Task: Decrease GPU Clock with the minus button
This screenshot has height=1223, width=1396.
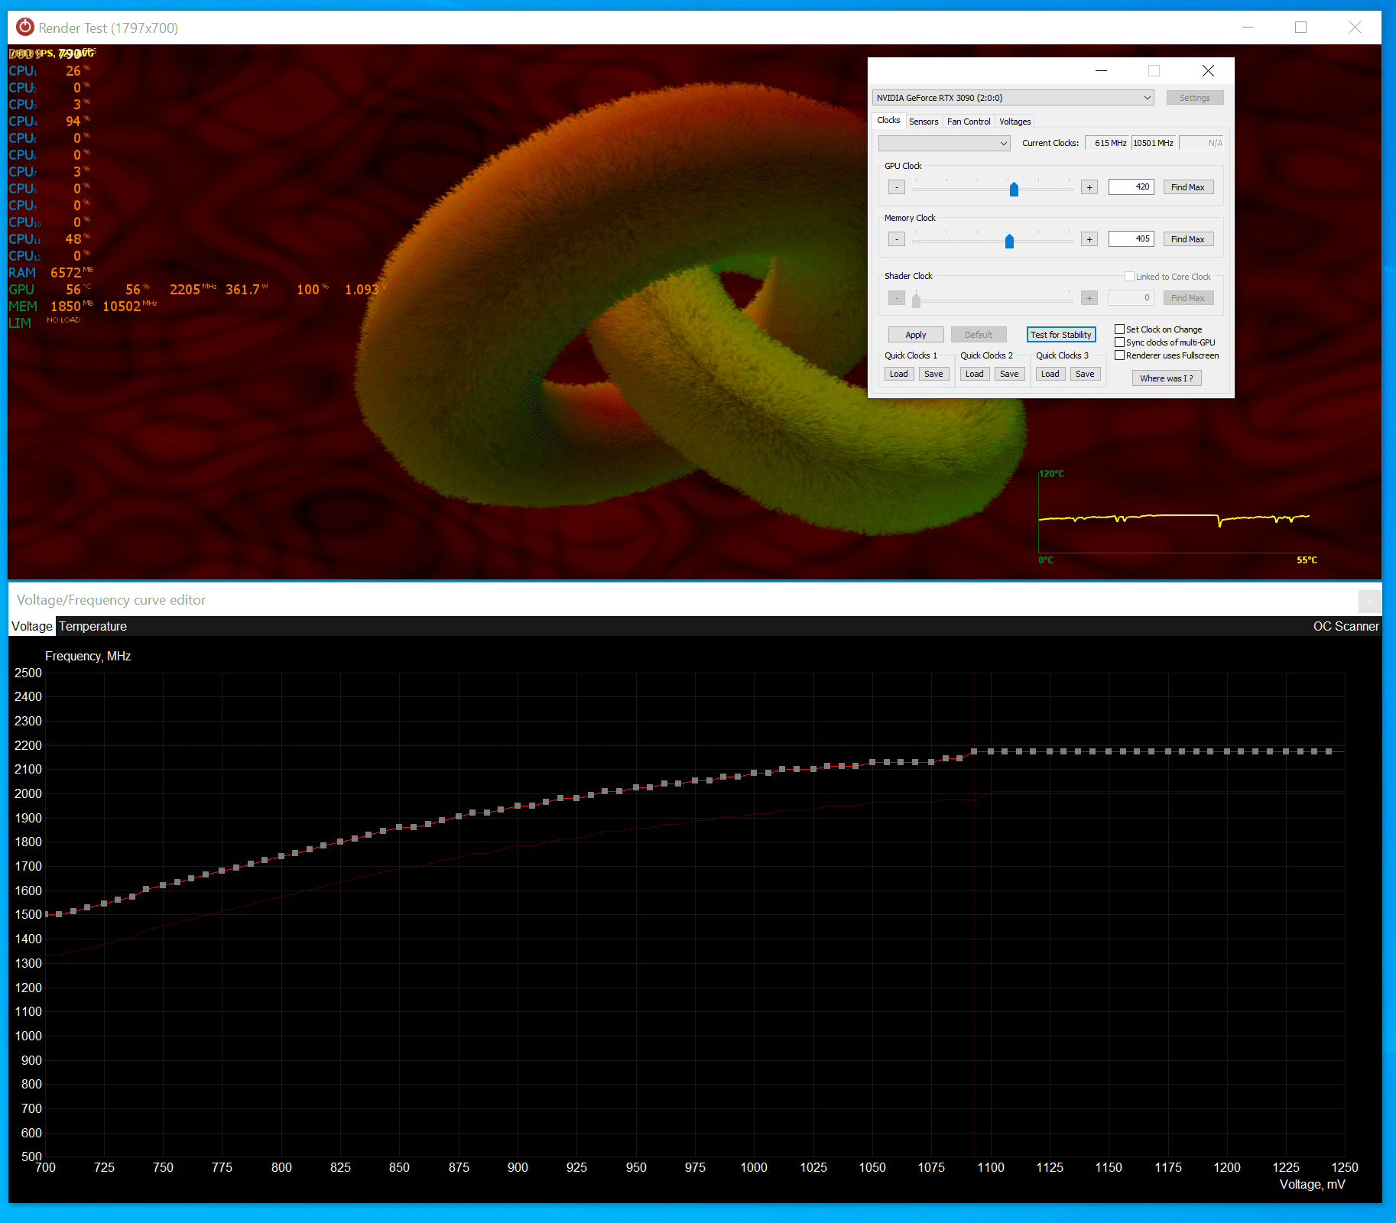Action: [x=897, y=187]
